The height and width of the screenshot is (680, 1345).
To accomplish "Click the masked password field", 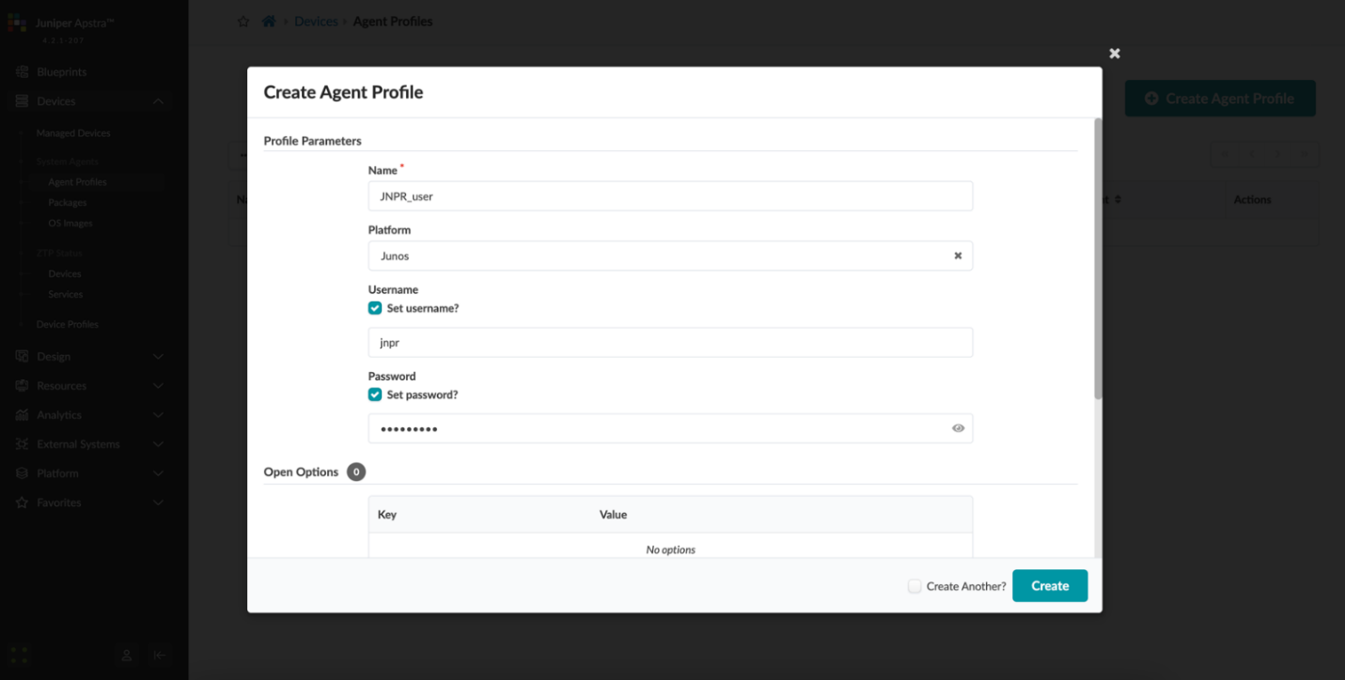I will (x=670, y=428).
